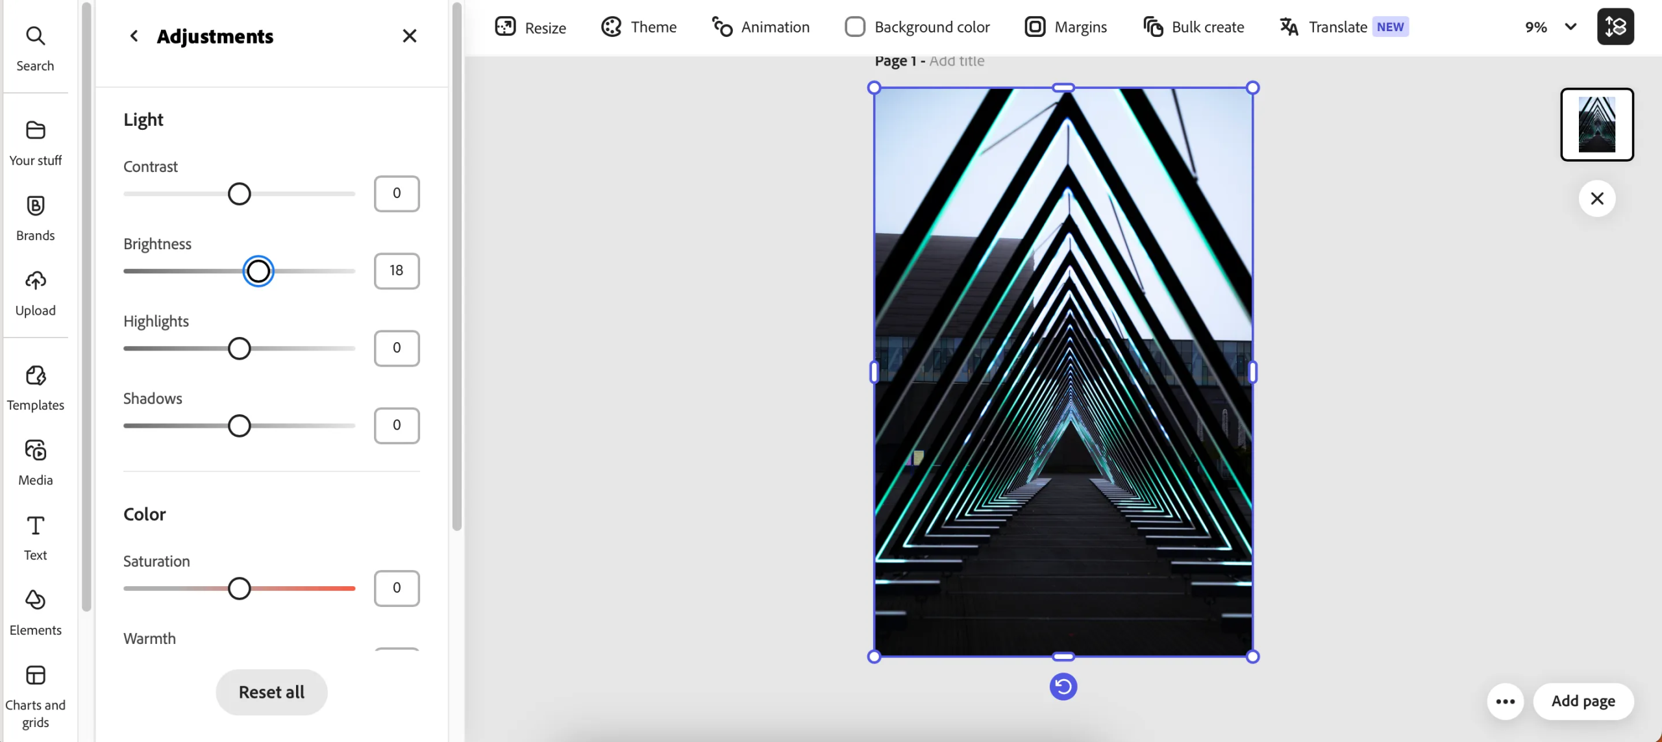1662x742 pixels.
Task: Toggle Margins on the canvas
Action: tap(1065, 27)
